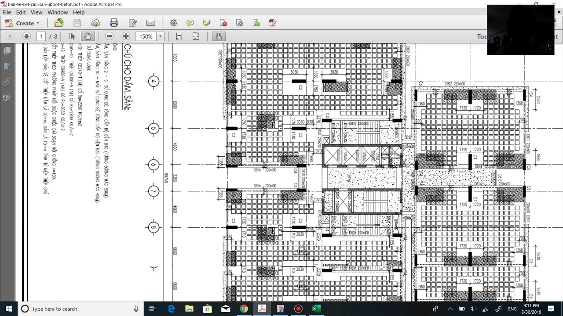
Task: Open the Edit menu
Action: click(21, 12)
